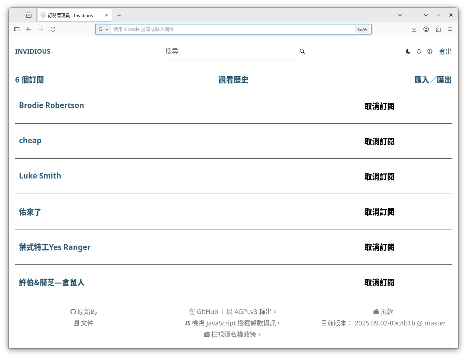Open the Luke Smith channel link
467x358 pixels.
40,176
